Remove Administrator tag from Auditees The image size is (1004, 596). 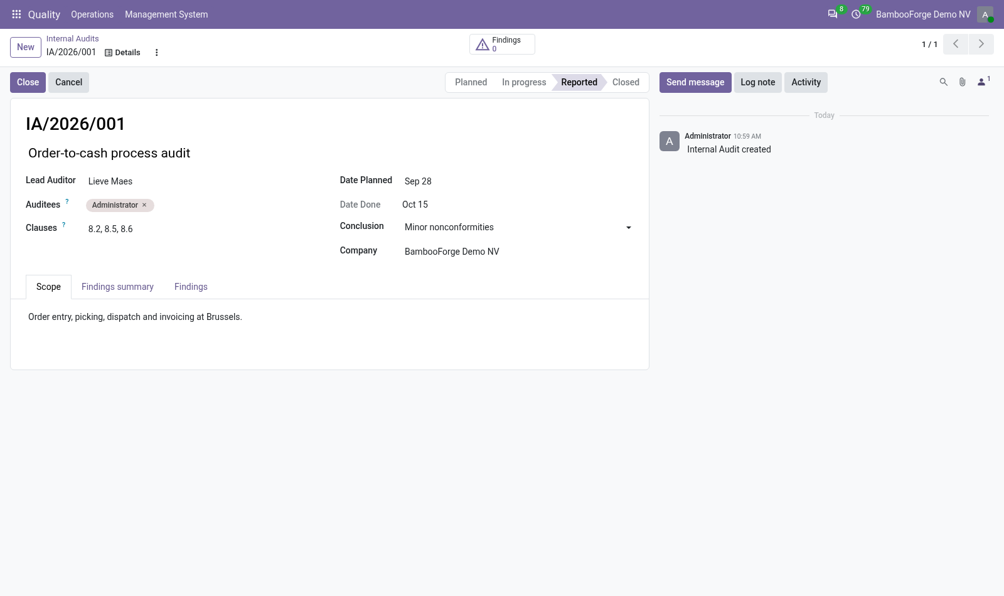(144, 205)
